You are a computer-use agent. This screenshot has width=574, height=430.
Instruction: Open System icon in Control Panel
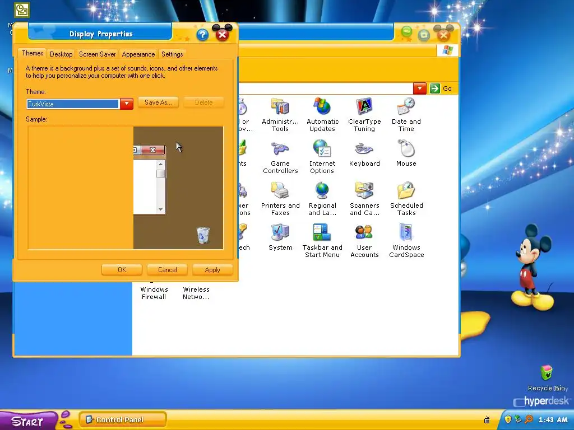[x=280, y=232]
